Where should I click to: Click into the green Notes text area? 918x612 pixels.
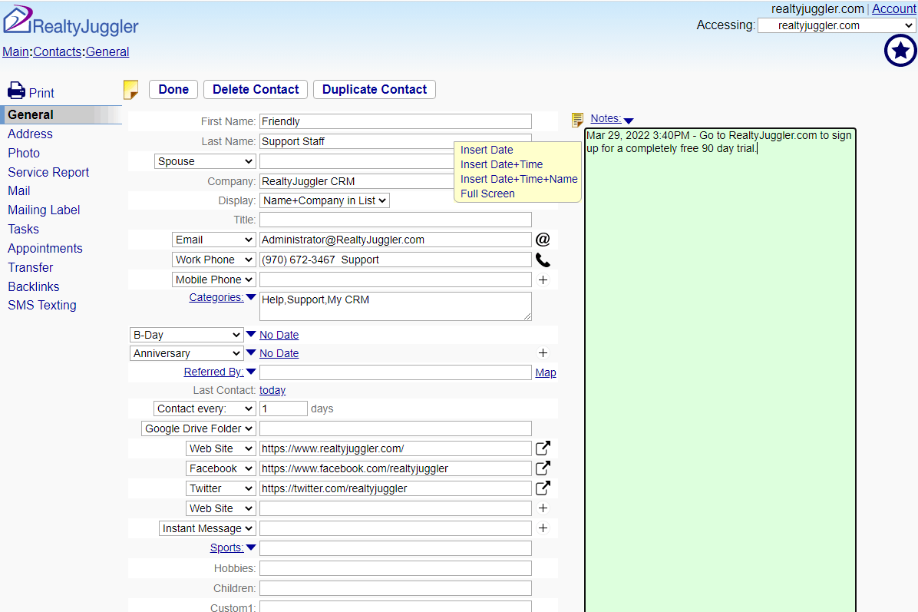(x=720, y=370)
